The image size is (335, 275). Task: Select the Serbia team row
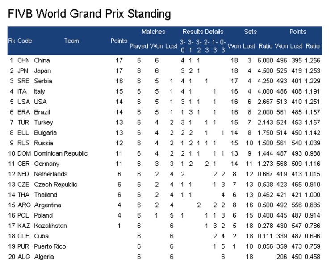[164, 81]
